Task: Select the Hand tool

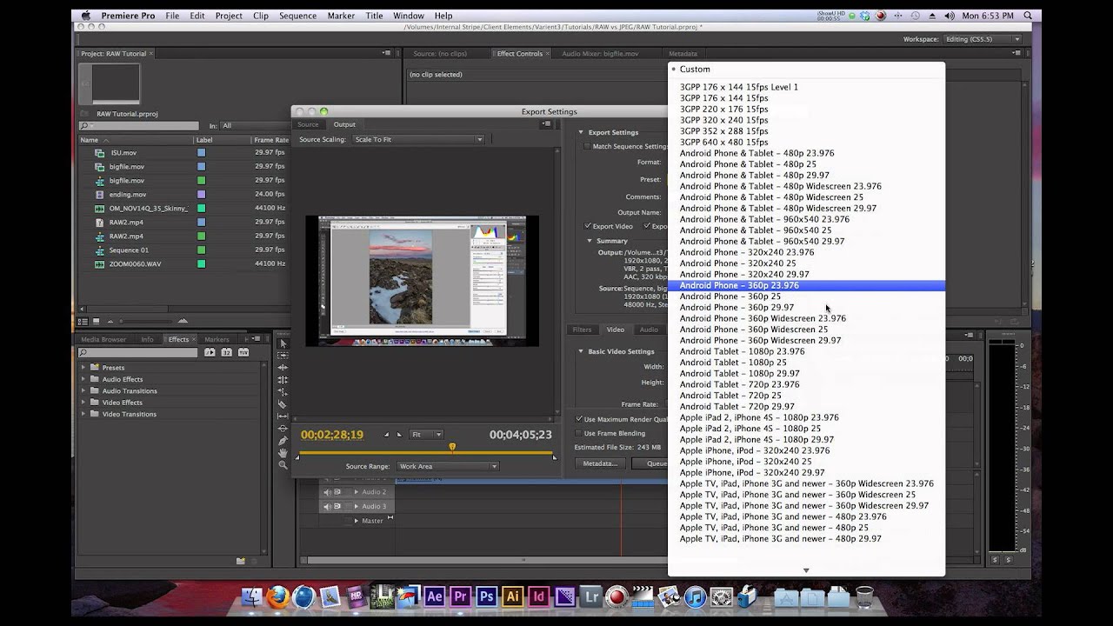Action: (x=283, y=453)
